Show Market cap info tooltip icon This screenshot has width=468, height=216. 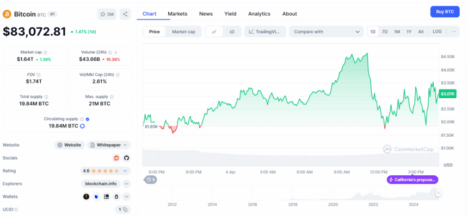[45, 52]
